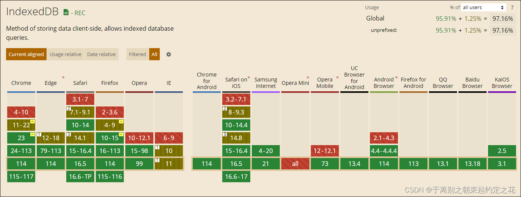521x197 pixels.
Task: Click note marker 1 on IE 10
Action: click(157, 147)
